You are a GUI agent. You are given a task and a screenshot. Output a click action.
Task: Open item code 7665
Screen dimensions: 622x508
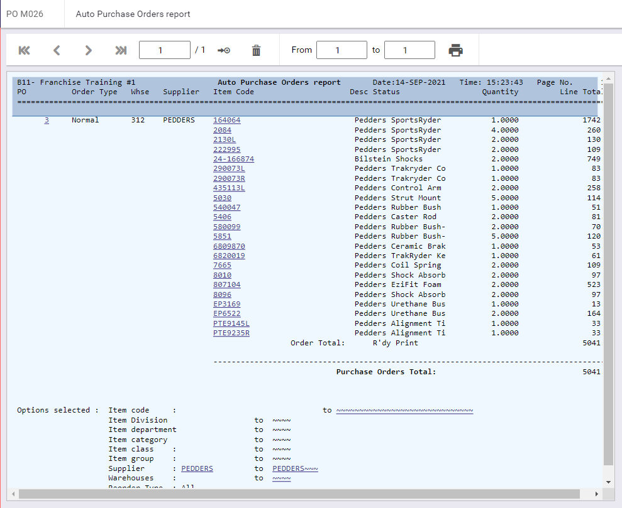point(222,265)
